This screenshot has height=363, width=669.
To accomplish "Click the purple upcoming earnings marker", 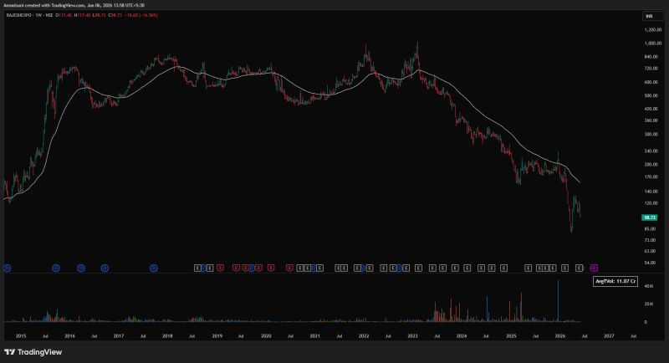I will (594, 268).
